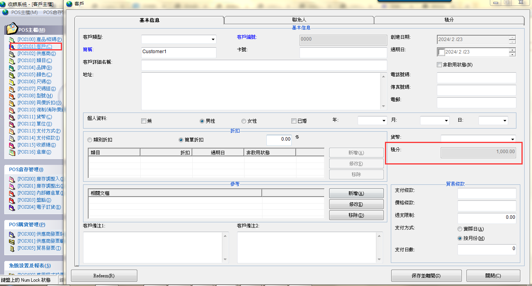
Task: Open the [POS203] 盤點 icon
Action: pos(12,200)
